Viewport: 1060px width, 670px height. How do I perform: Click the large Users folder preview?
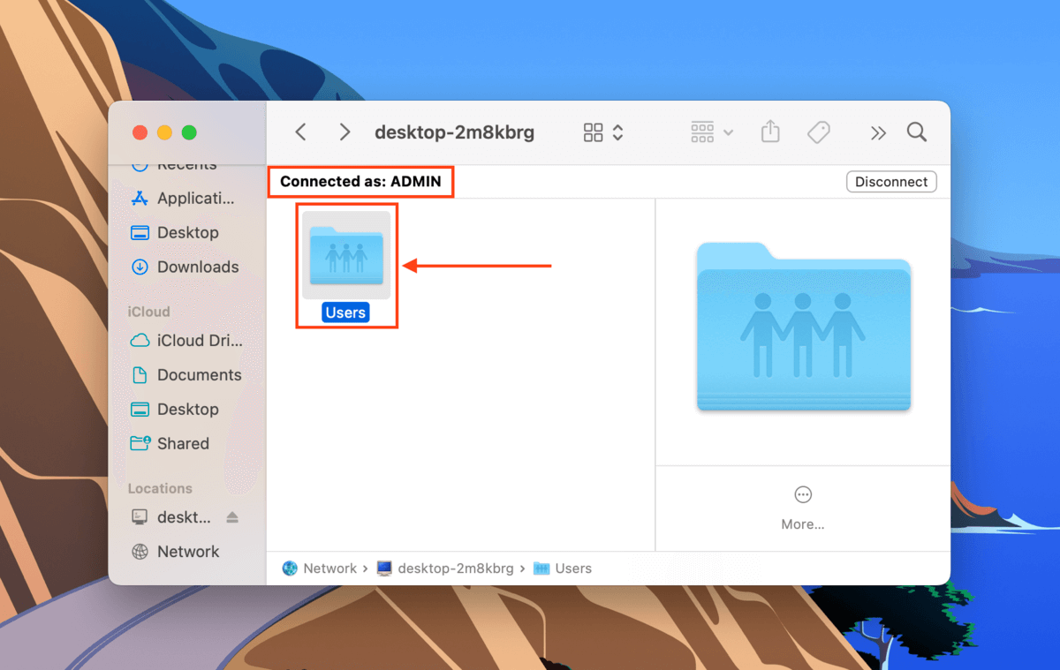pyautogui.click(x=803, y=327)
